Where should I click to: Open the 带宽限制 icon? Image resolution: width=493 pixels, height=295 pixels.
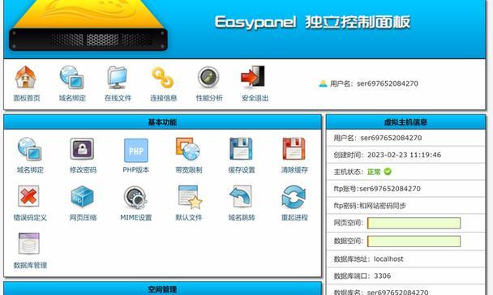point(187,149)
